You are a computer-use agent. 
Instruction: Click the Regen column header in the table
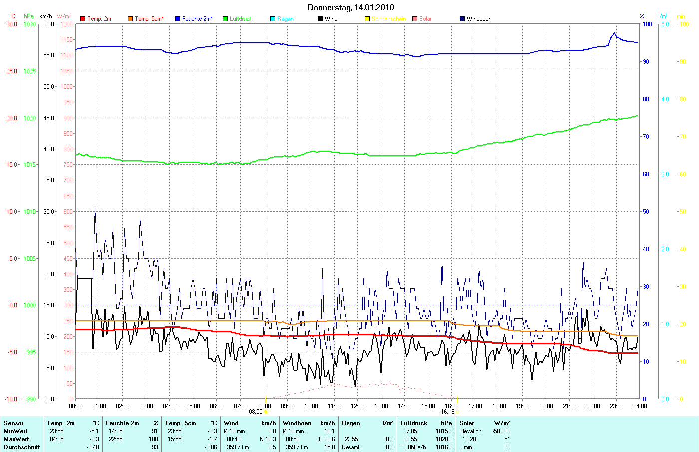pyautogui.click(x=350, y=423)
